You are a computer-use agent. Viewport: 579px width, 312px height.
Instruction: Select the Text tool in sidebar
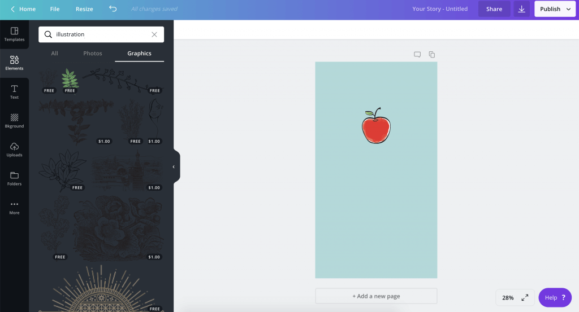[x=14, y=92]
